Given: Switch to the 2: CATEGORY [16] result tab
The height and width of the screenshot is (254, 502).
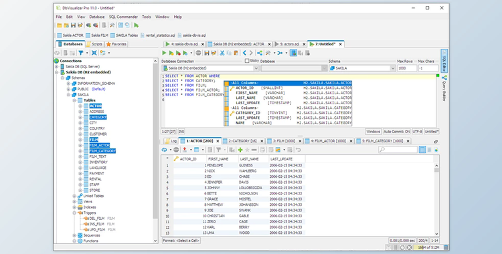Looking at the screenshot, I should click(242, 141).
